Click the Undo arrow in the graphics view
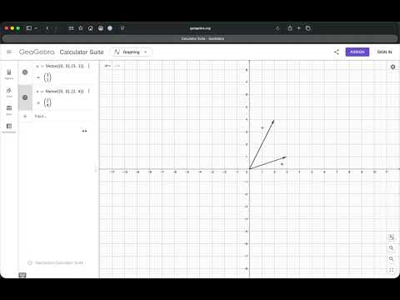The width and height of the screenshot is (400, 300). (x=107, y=66)
